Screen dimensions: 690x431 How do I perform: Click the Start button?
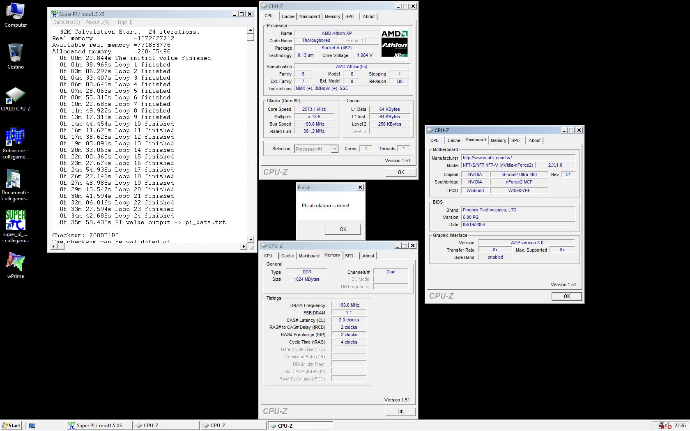11,426
